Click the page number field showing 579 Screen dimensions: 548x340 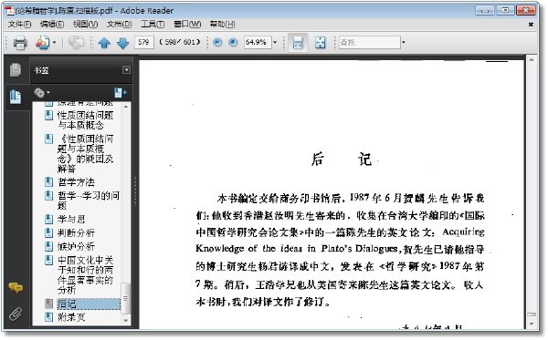click(x=143, y=42)
